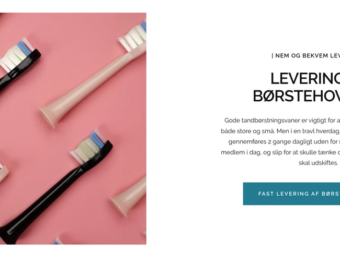Click the 'NEM OG BEKVEM LEV' subtitle
The image size is (340, 261).
click(306, 56)
